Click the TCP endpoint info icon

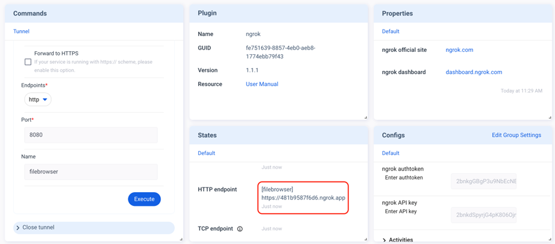click(x=240, y=229)
